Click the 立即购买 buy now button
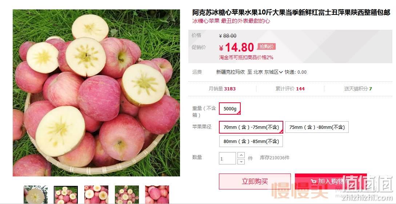396x204 pixels. click(x=255, y=181)
